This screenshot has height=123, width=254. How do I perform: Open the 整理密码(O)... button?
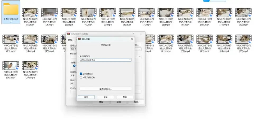pos(106,89)
